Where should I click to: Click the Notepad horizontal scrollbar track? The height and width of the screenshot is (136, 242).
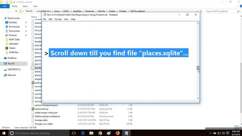[119, 101]
